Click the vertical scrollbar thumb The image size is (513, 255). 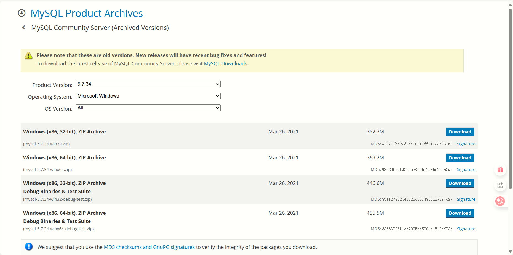click(510, 99)
